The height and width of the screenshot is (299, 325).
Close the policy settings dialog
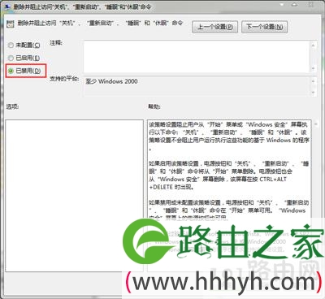310,5
